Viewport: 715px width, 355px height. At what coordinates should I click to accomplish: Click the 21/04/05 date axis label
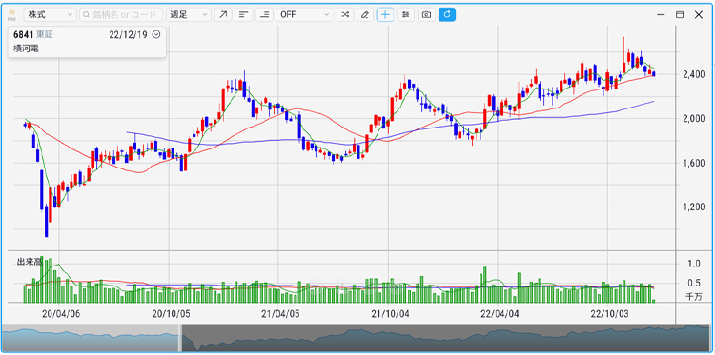[280, 313]
